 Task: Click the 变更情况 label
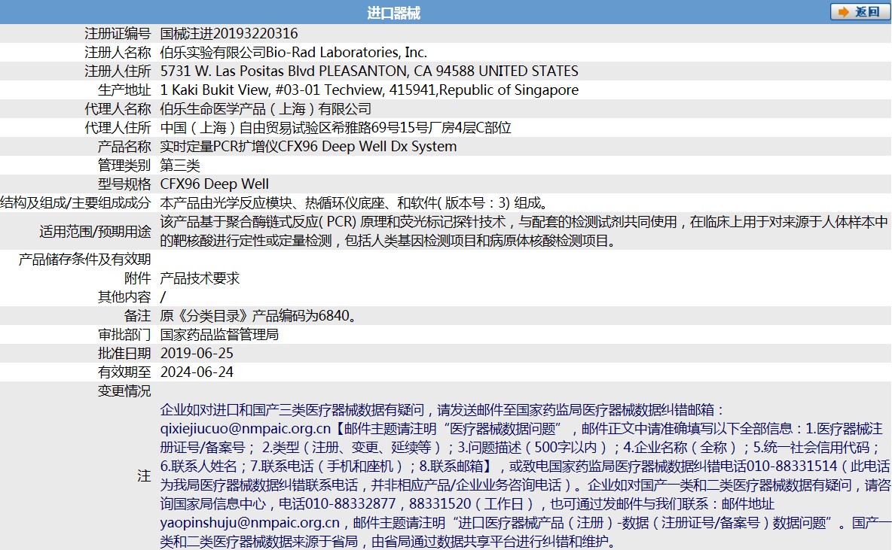[124, 391]
